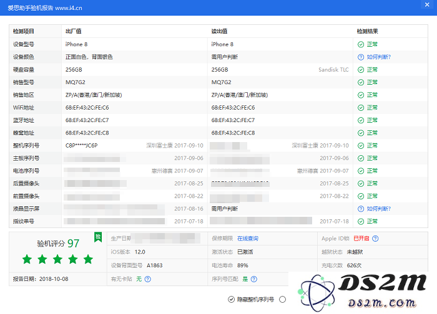
Task: Click the green check icon in WiFi地址 row
Action: (x=361, y=108)
